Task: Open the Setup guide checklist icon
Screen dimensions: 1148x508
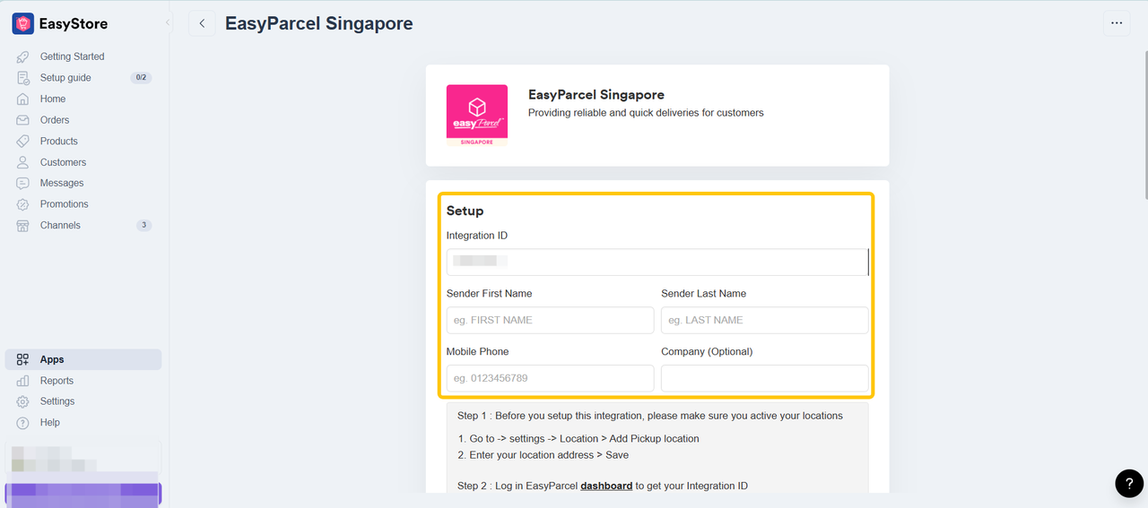Action: coord(22,78)
